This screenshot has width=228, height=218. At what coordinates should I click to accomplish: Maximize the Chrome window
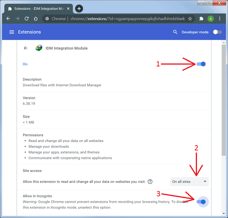pos(209,3)
